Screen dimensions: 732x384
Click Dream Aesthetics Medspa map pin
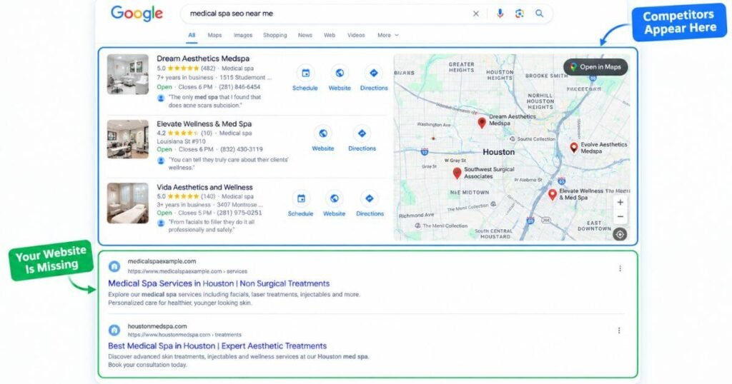pos(482,123)
